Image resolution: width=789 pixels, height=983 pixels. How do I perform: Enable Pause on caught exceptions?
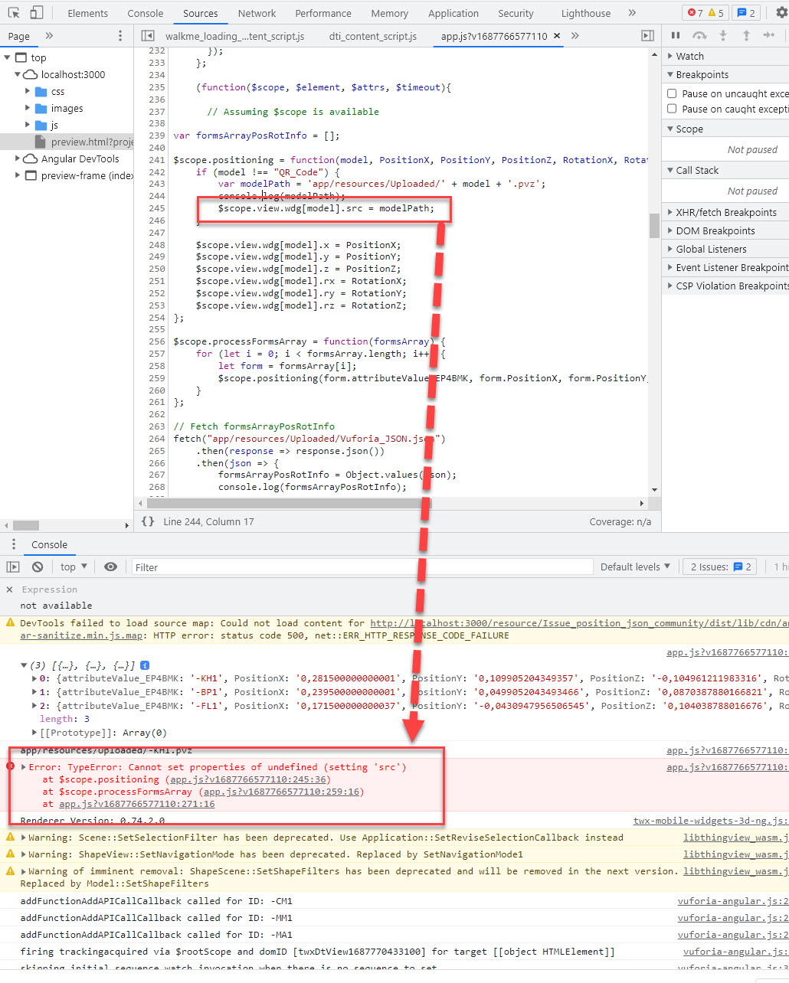tap(672, 109)
